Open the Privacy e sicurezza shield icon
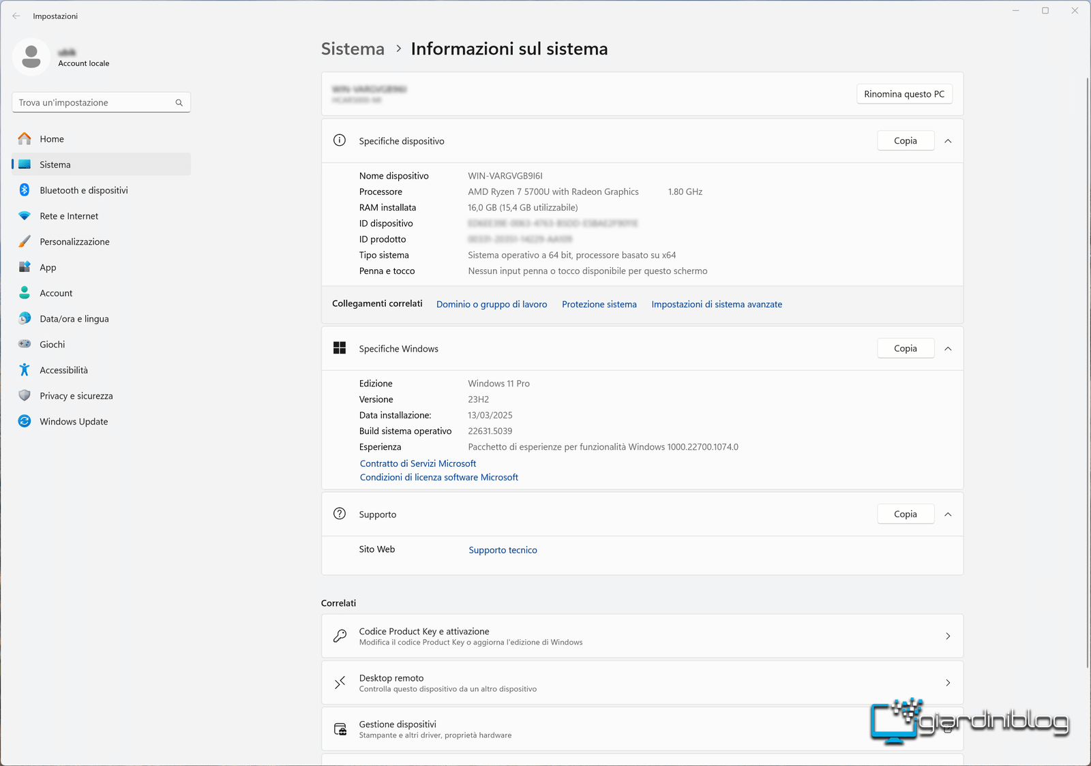 (25, 396)
